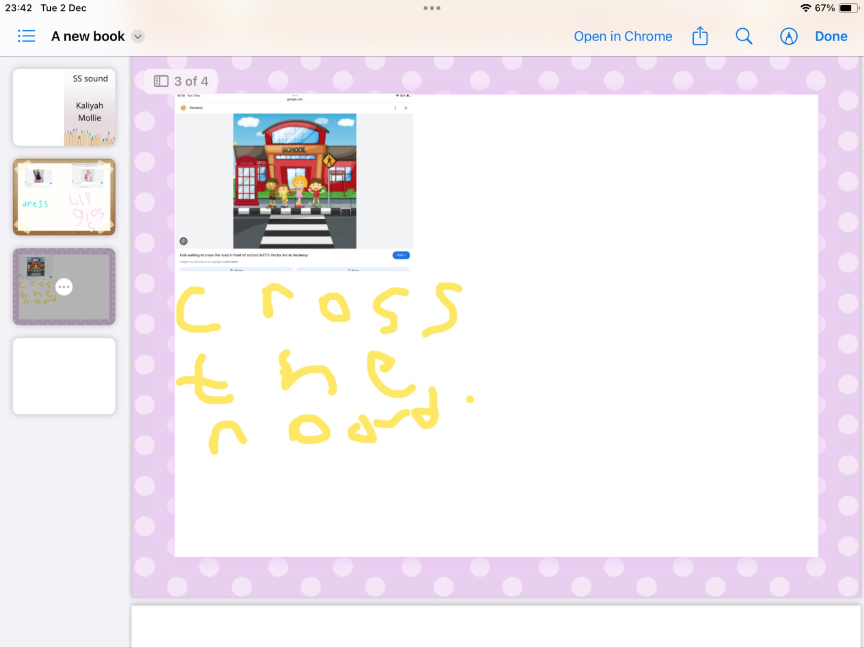864x648 pixels.
Task: Select the blank fourth page thumbnail
Action: point(64,376)
